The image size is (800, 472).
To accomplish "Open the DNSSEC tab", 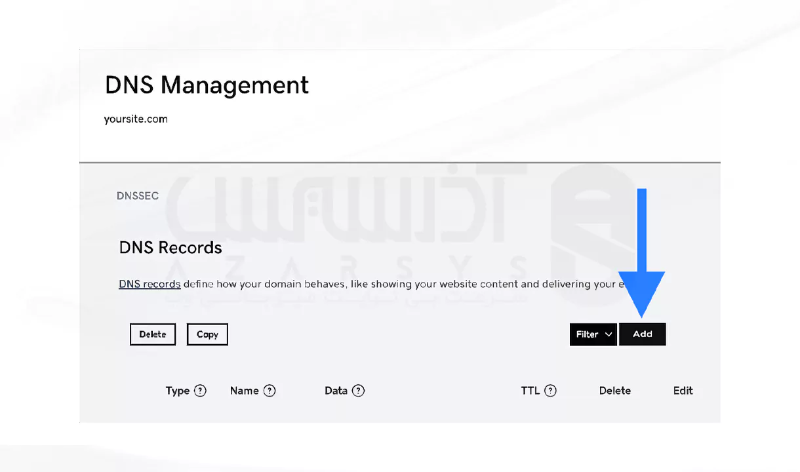I will pyautogui.click(x=138, y=196).
